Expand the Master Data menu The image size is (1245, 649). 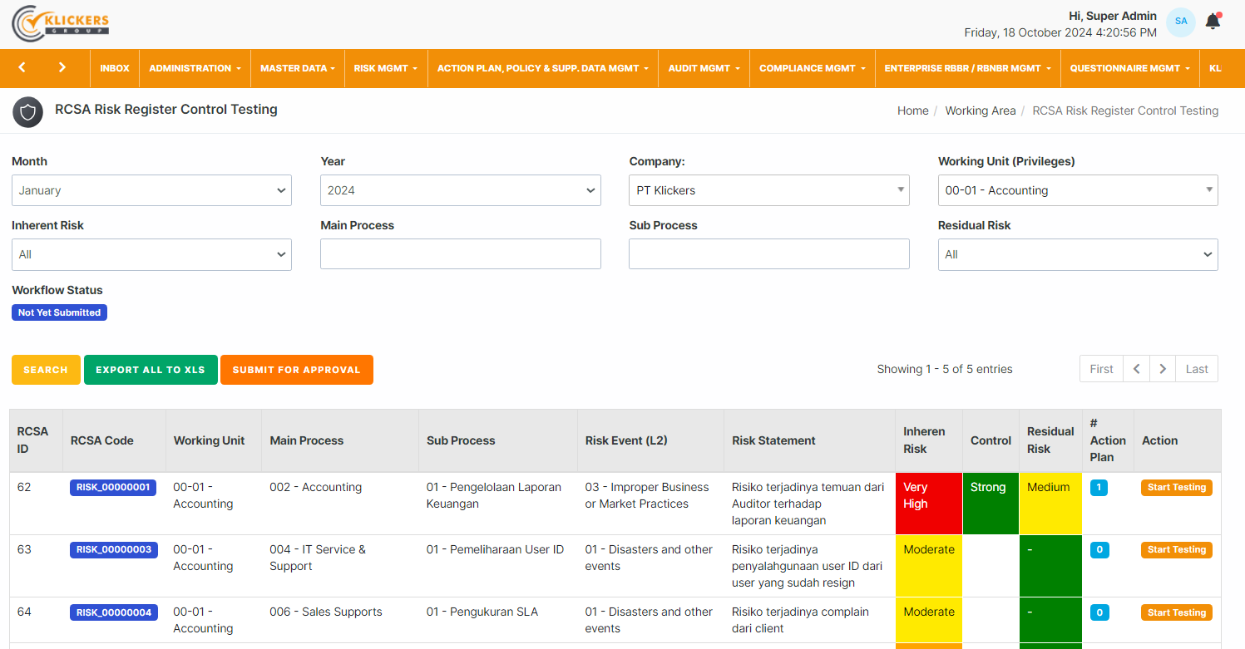pos(297,68)
